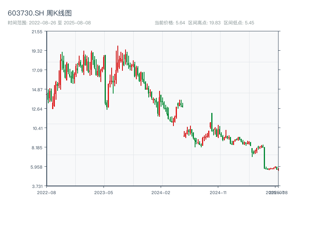Viewport: 309px width, 232px height.
Task: Click the x-axis label 2024-11
Action: pyautogui.click(x=218, y=193)
